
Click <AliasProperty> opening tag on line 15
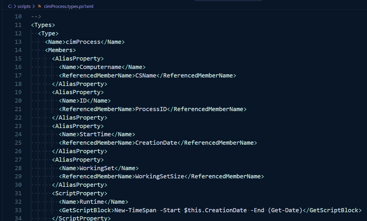[x=78, y=59]
